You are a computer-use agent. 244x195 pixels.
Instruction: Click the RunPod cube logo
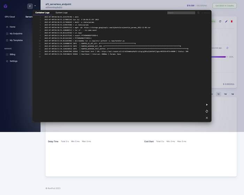[x=6, y=6]
